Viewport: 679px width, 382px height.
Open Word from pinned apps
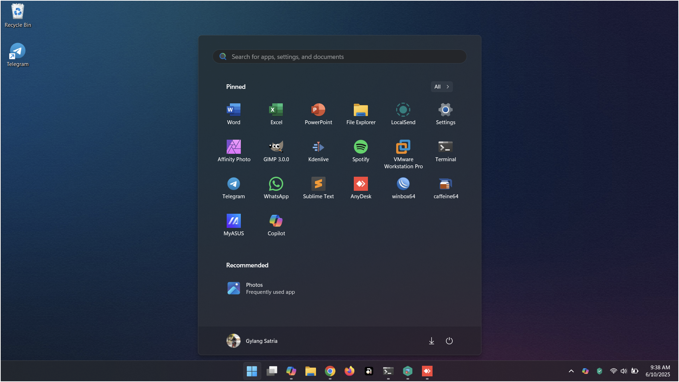pos(233,114)
